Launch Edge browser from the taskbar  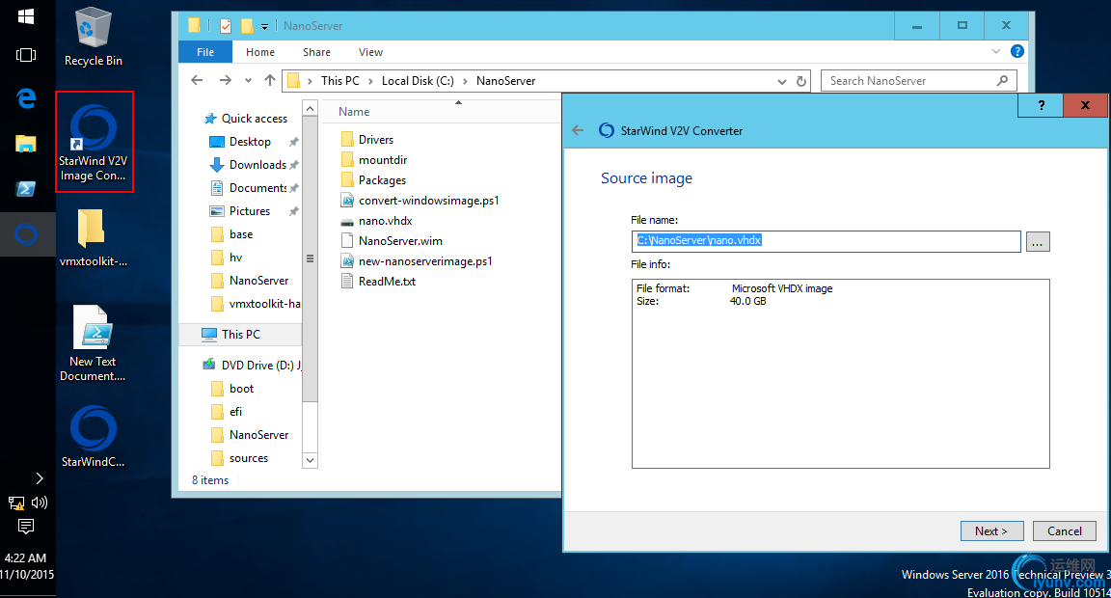[x=26, y=97]
